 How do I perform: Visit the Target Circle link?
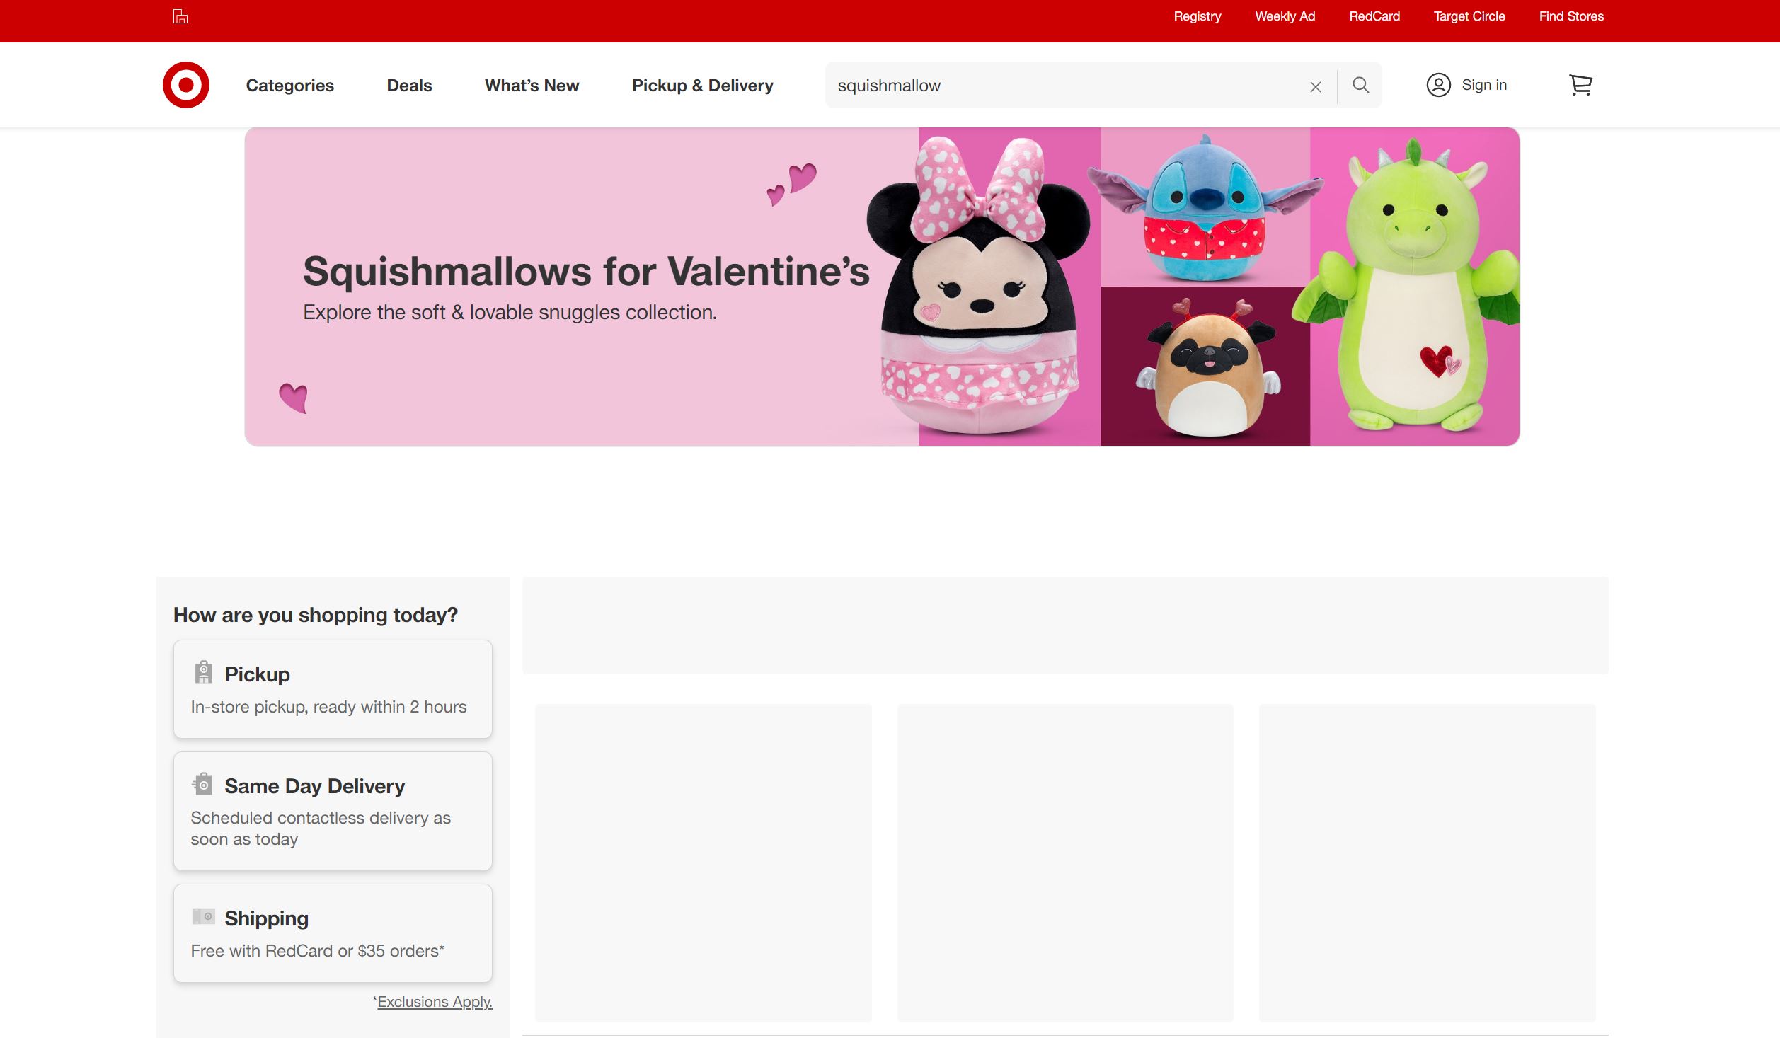click(1469, 16)
